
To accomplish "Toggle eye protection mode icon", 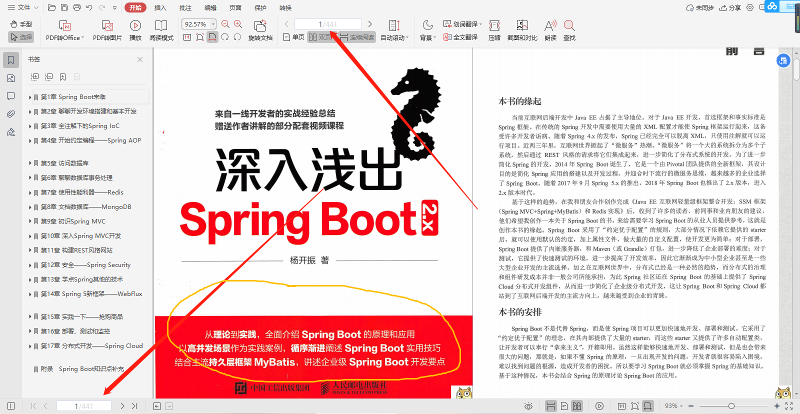I will point(528,406).
